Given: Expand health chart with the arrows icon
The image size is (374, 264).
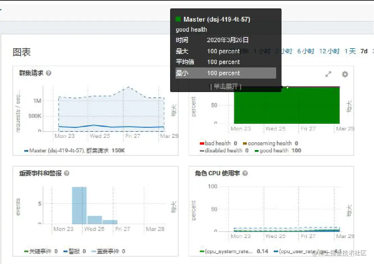Looking at the screenshot, I should pos(328,74).
